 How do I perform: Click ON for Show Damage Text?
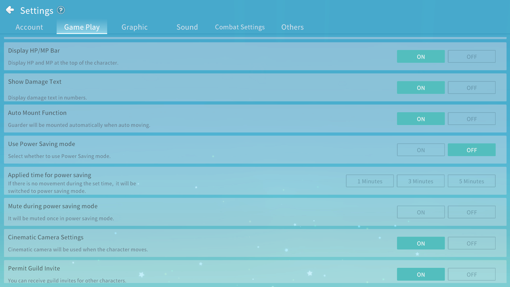(x=421, y=88)
